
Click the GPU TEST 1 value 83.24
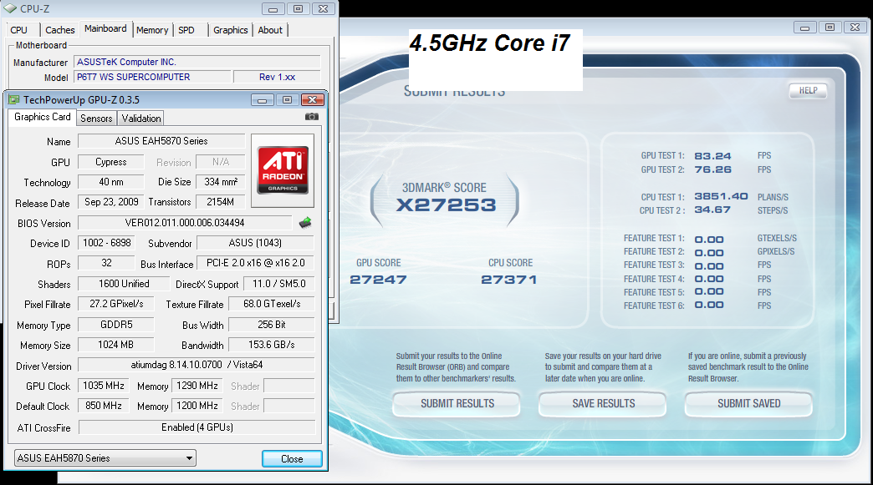712,156
